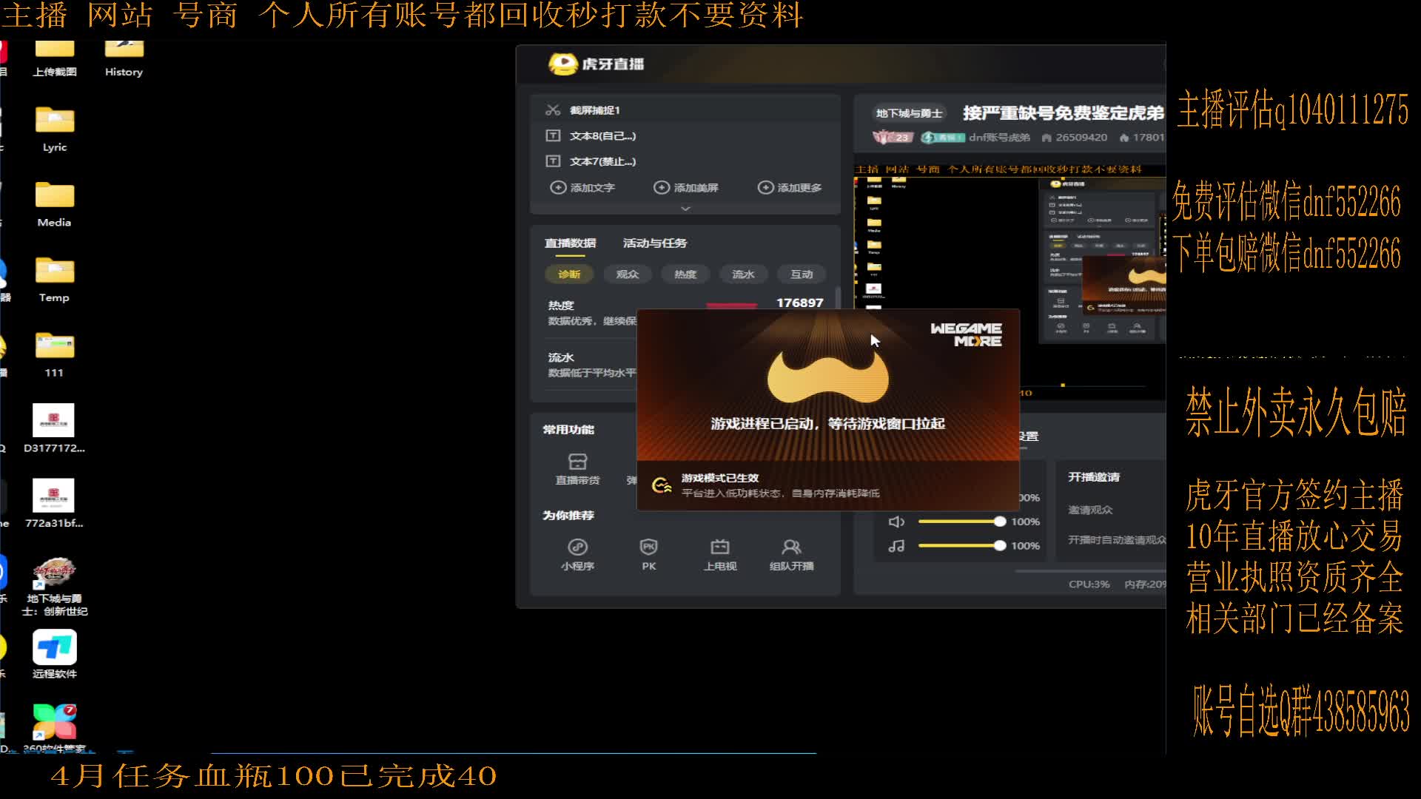
Task: Click 邀请观众 in the 开播邀请 panel
Action: click(x=1089, y=510)
